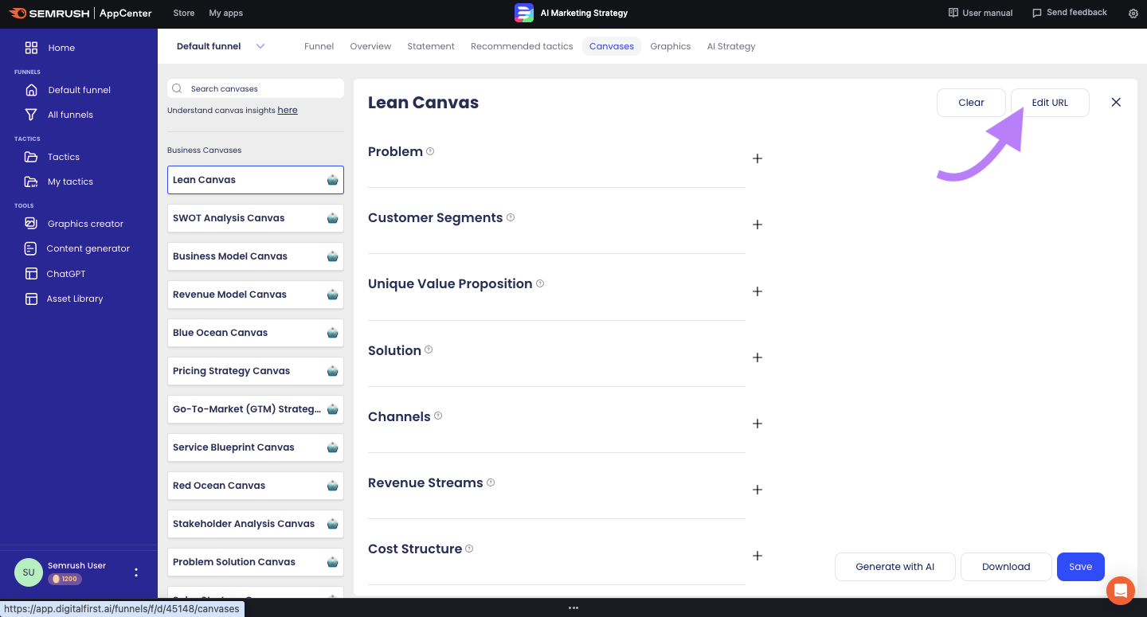This screenshot has height=617, width=1147.
Task: Expand the Customer Segments section
Action: coord(757,225)
